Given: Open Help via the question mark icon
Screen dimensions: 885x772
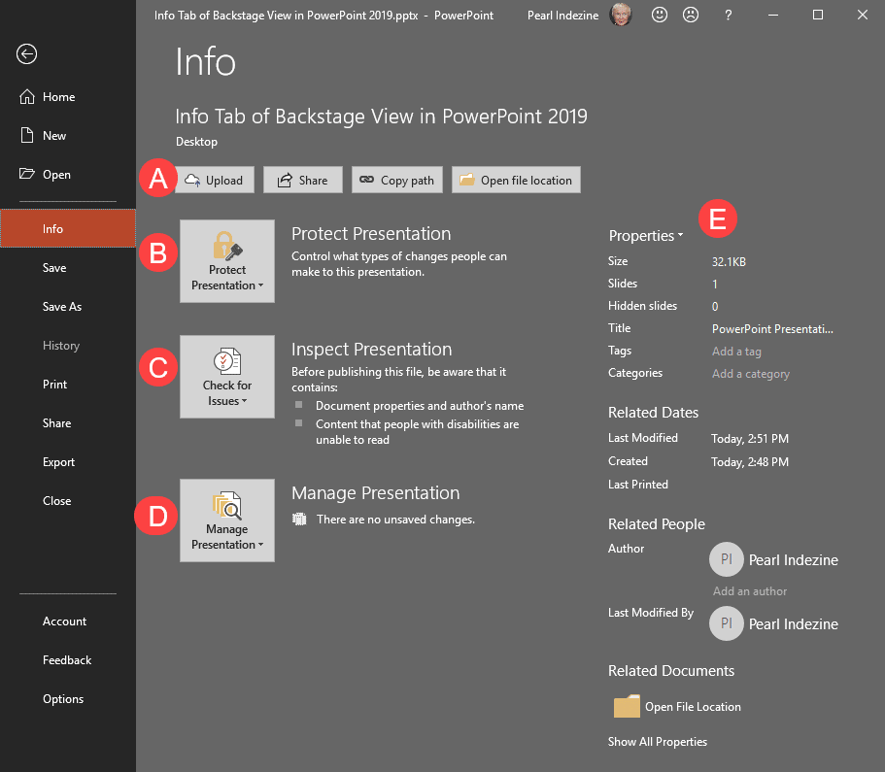Looking at the screenshot, I should (728, 15).
